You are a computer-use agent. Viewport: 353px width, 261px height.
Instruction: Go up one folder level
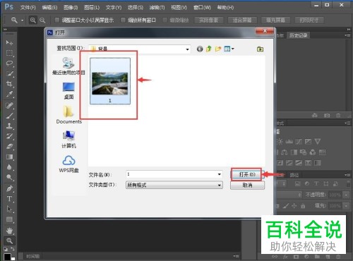pos(209,49)
